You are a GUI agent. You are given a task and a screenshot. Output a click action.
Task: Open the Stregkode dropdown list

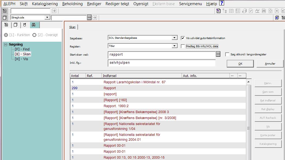pyautogui.click(x=47, y=17)
